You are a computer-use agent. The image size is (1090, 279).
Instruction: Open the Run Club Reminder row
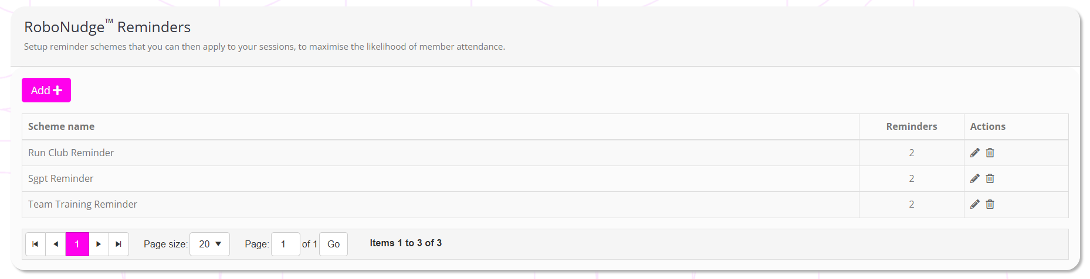coord(71,153)
